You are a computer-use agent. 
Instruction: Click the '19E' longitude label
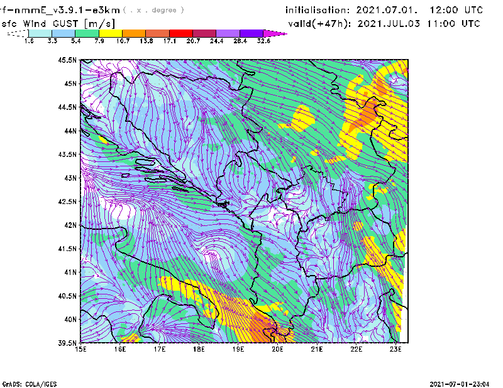pos(238,349)
